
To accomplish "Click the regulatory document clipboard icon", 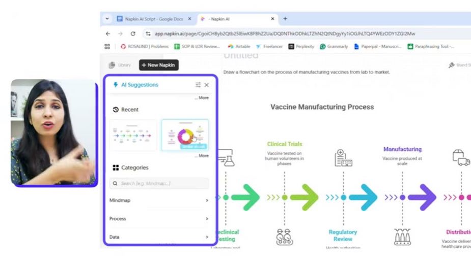I will (343, 157).
